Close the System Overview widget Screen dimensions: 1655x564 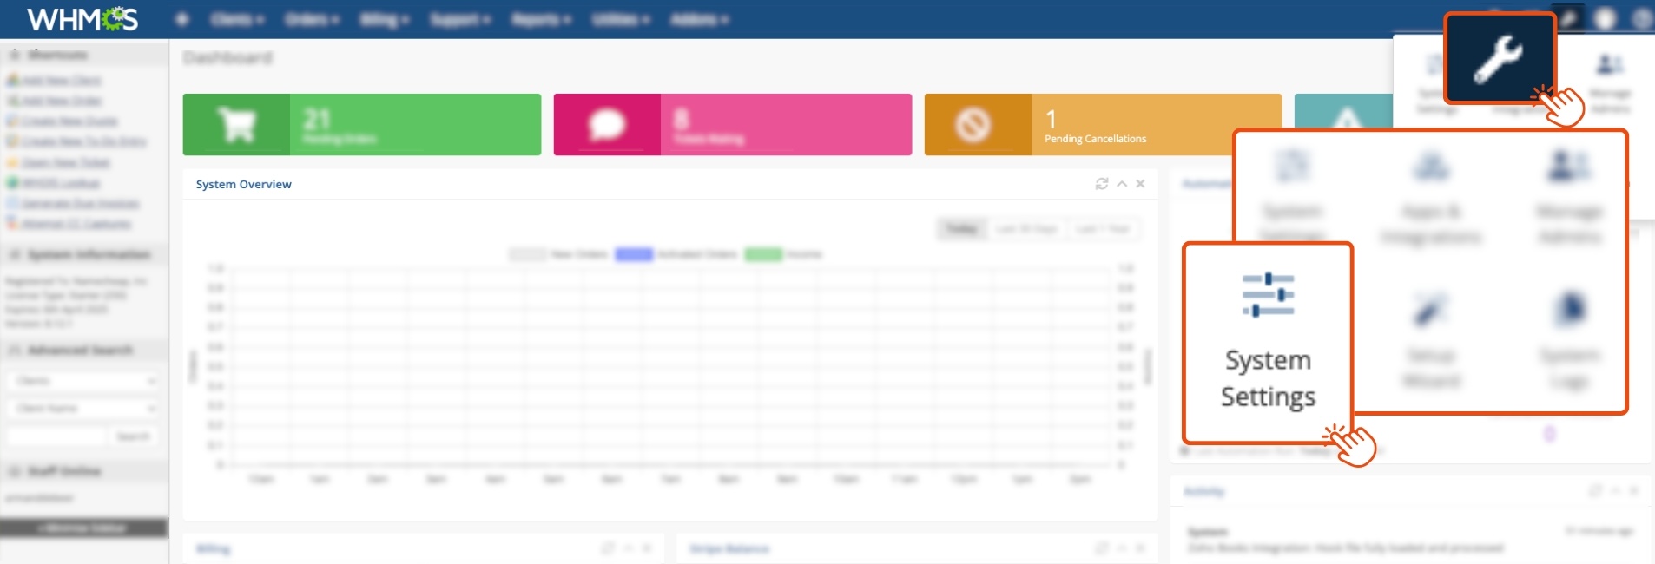click(1140, 184)
